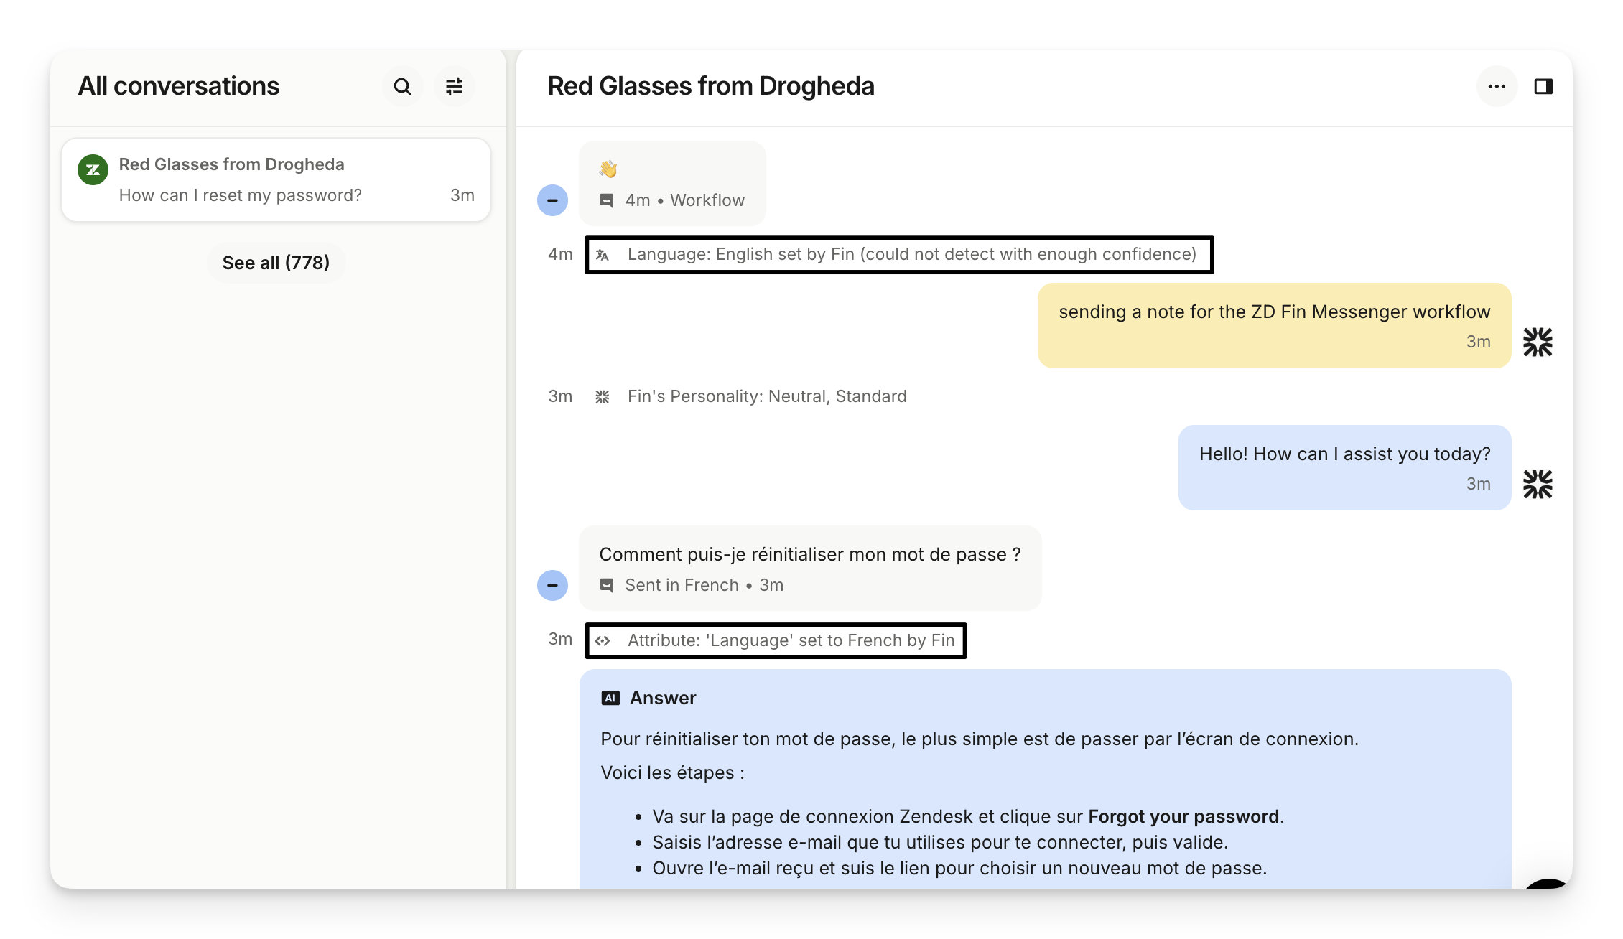
Task: Click the search icon in All conversations
Action: coord(402,87)
